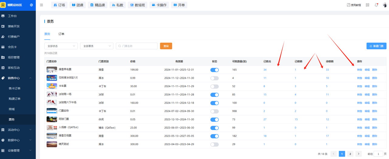Click the user avatar in top-right corner

(384, 5)
